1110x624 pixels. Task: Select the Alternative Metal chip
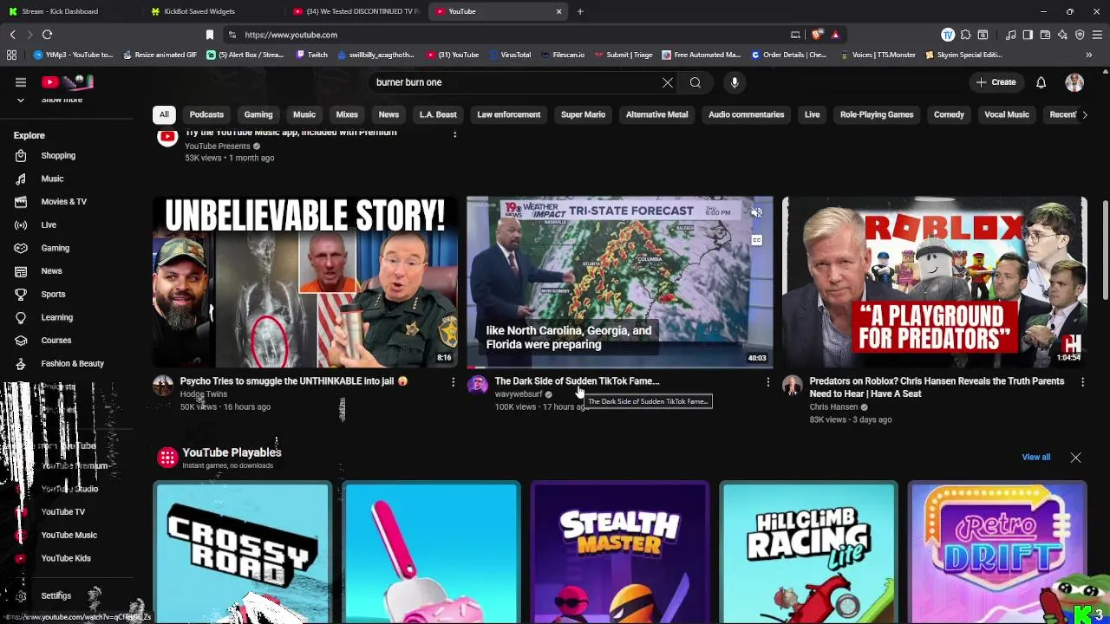(x=656, y=114)
